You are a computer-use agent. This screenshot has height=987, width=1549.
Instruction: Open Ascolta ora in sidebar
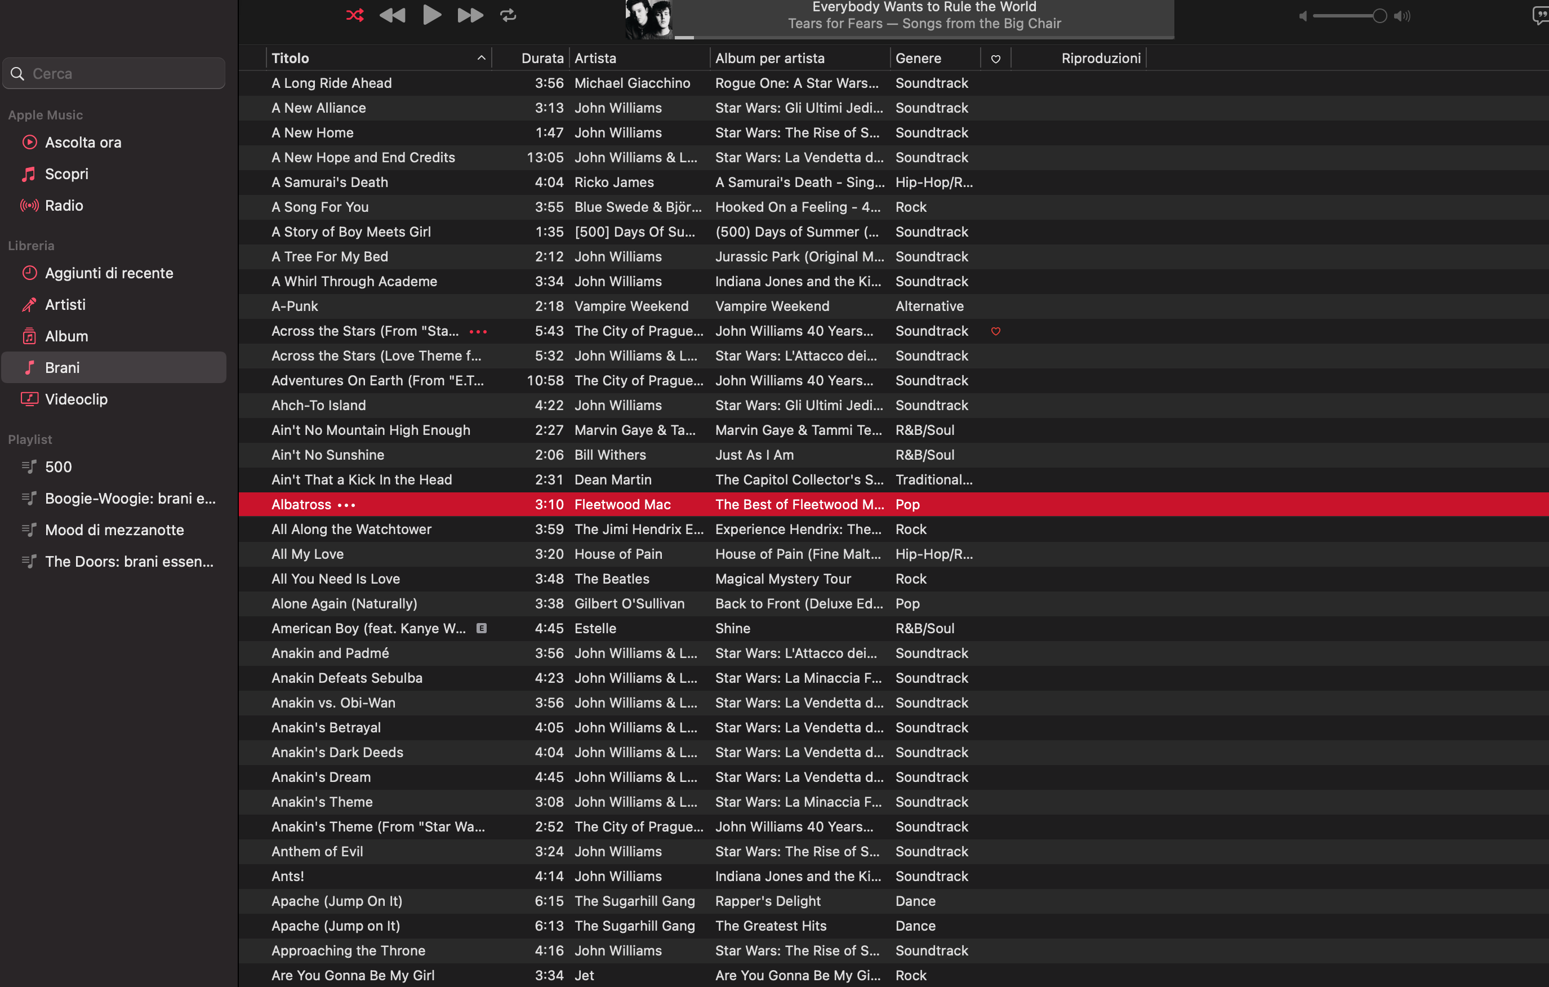pyautogui.click(x=83, y=142)
